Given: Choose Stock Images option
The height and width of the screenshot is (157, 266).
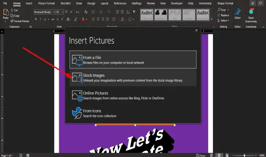Looking at the screenshot, I should coord(133,78).
